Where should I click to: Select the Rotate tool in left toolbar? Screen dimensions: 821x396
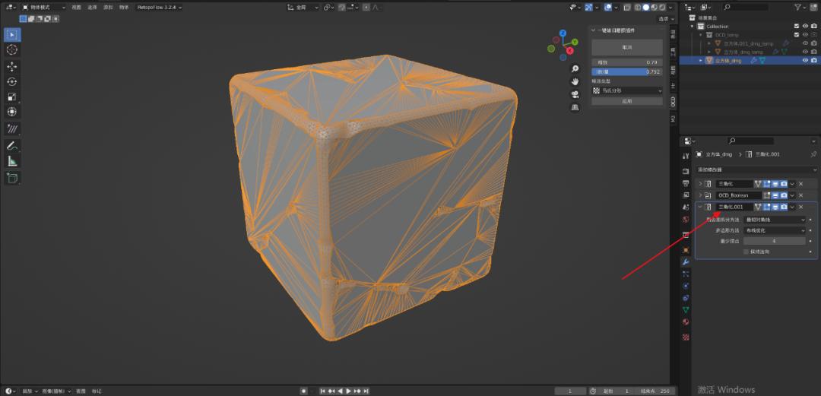click(x=12, y=81)
